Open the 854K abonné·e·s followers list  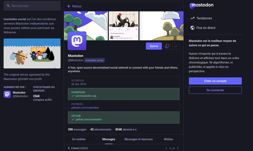(126, 129)
